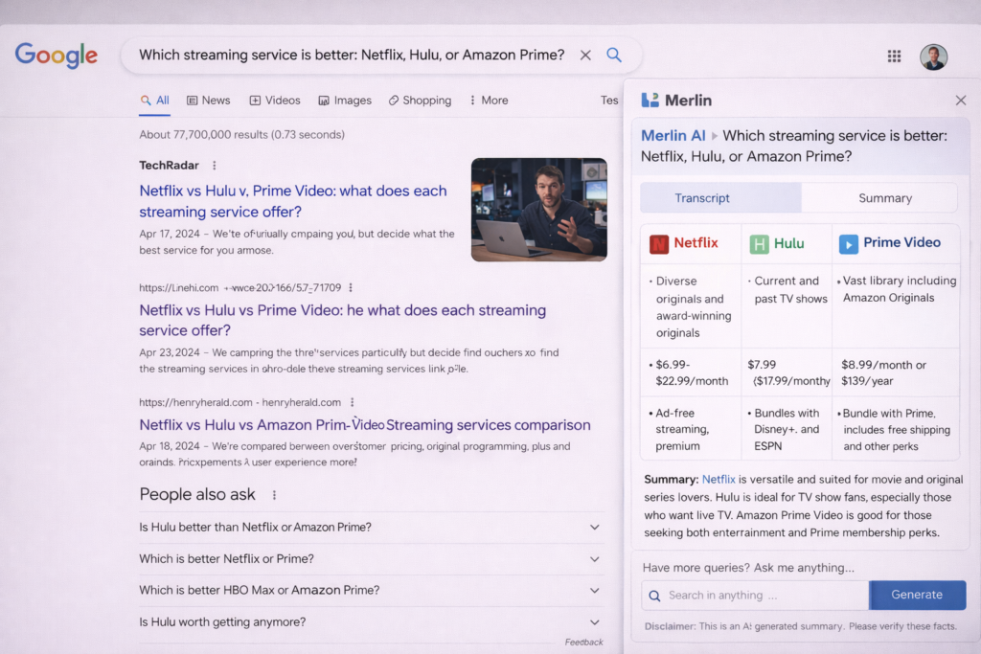The height and width of the screenshot is (654, 981).
Task: Clear the search query with the X icon
Action: 585,55
